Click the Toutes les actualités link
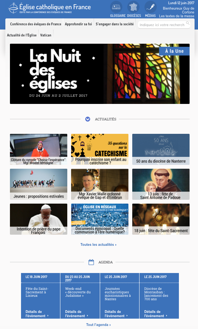The image size is (198, 329). click(x=99, y=245)
